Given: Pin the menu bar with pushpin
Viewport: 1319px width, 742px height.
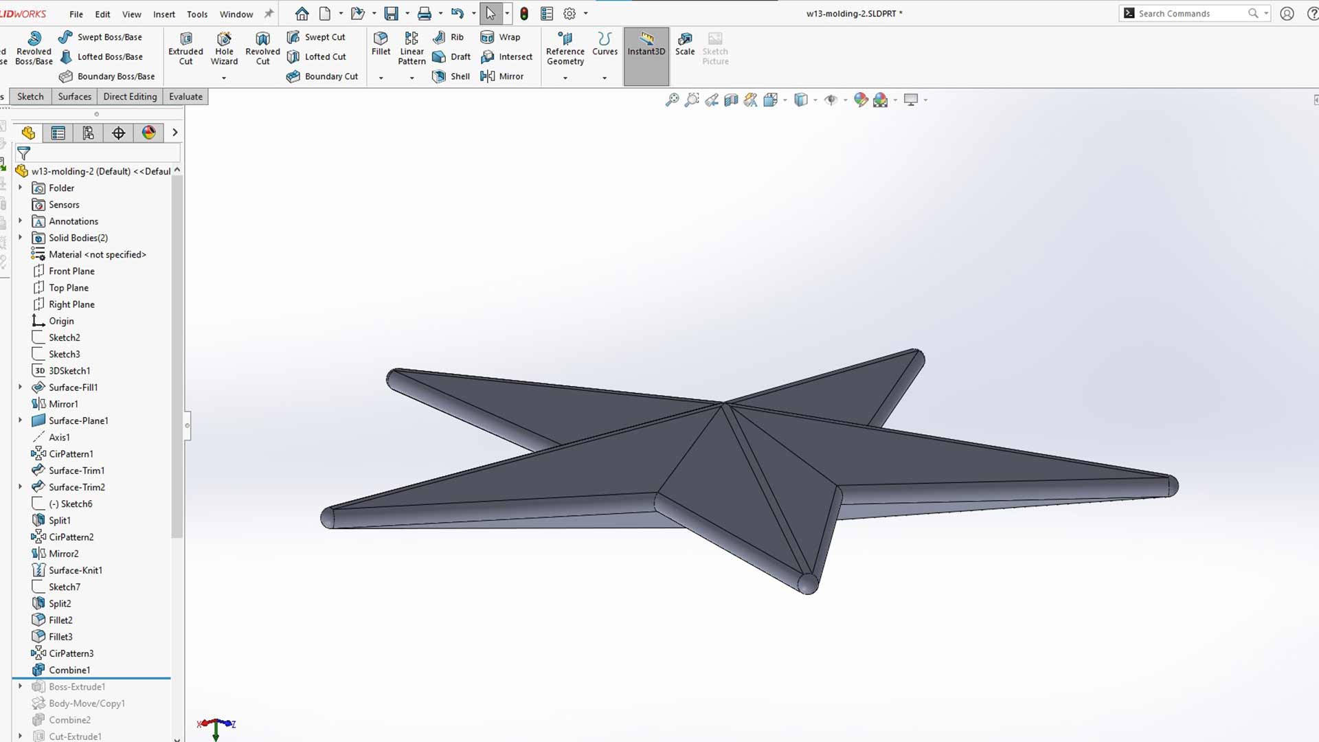Looking at the screenshot, I should click(269, 14).
